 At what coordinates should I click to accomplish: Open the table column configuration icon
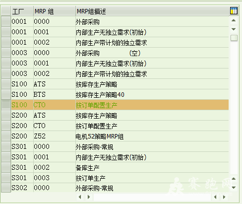(x=234, y=11)
